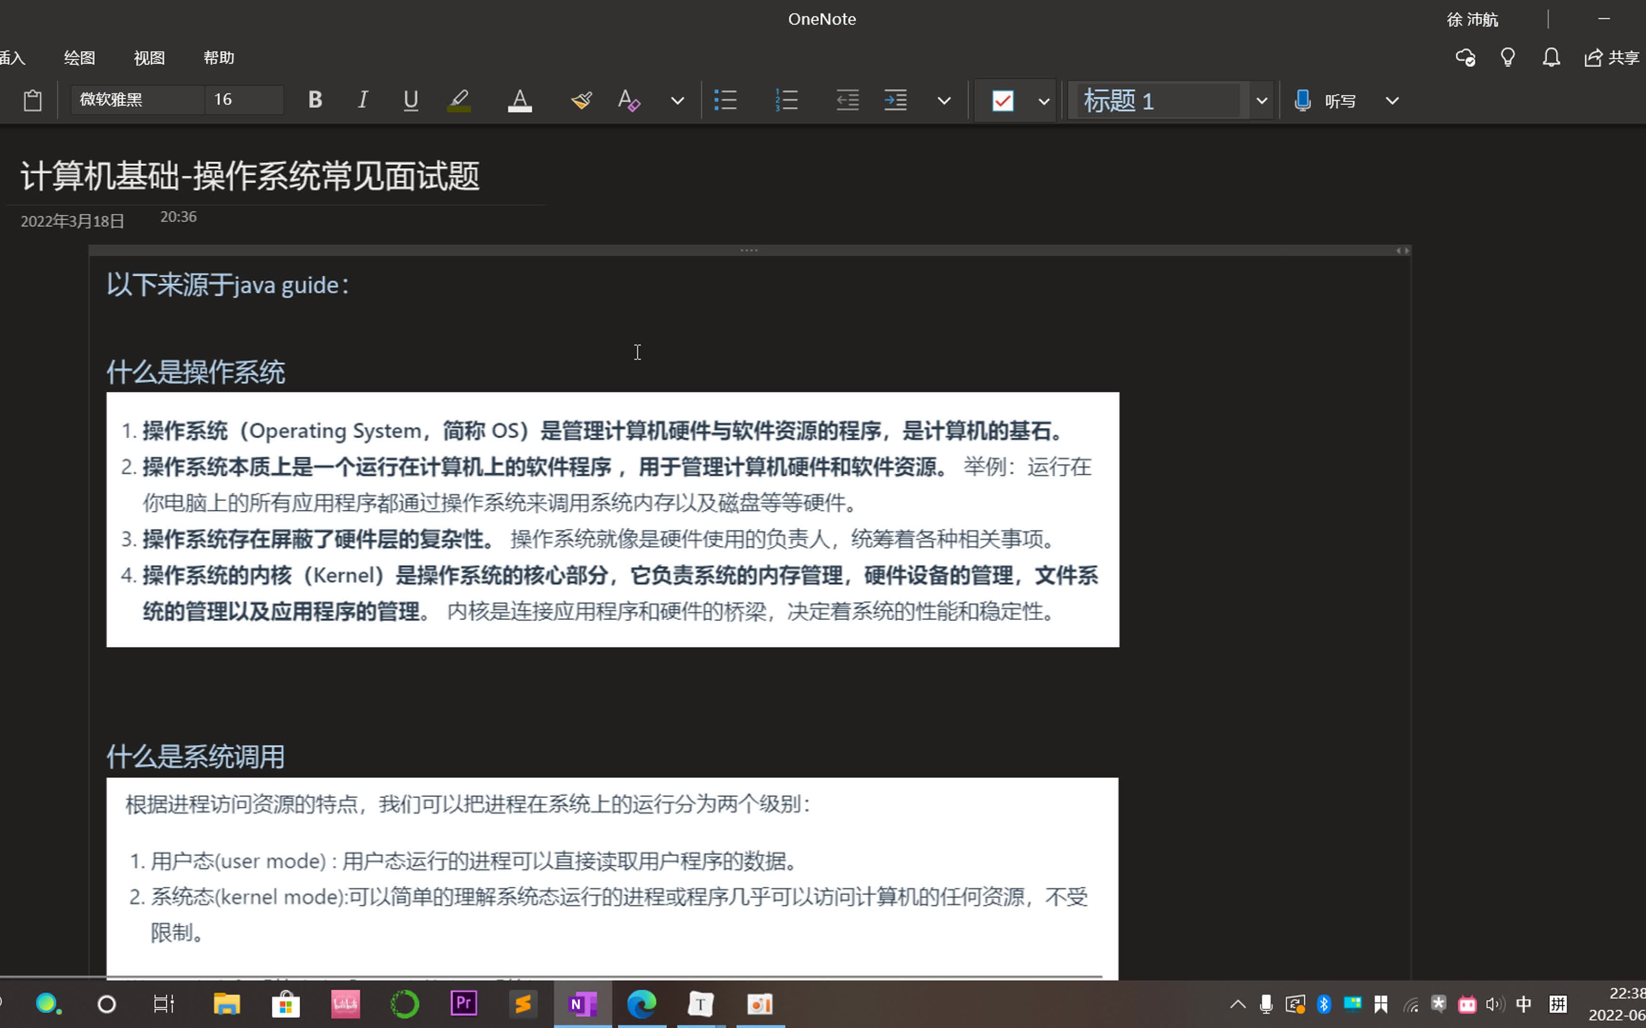Viewport: 1646px width, 1028px height.
Task: Click the font size field showing 16
Action: coord(243,100)
